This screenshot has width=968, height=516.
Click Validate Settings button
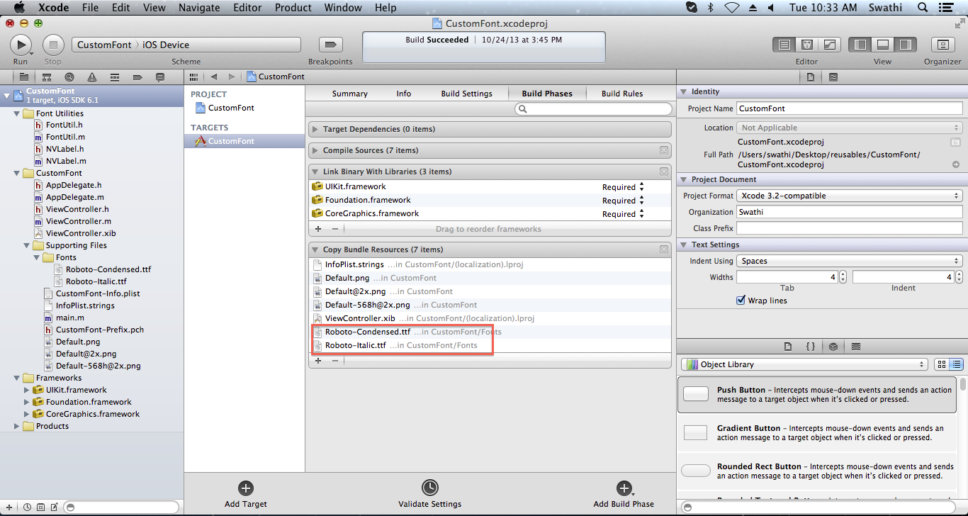click(429, 494)
